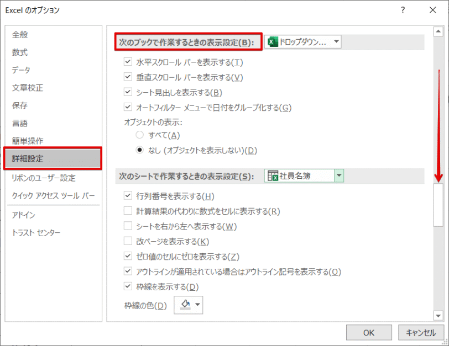Screen dimensions: 449x346
Task: Select the すべて radio button
Action: coord(140,135)
